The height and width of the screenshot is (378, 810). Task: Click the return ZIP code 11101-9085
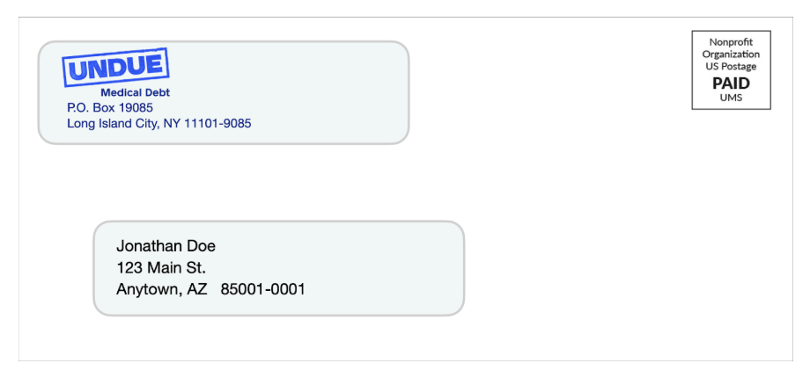click(217, 124)
